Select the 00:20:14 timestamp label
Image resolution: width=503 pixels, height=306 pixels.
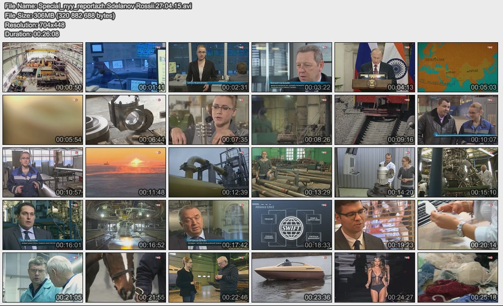tap(483, 245)
